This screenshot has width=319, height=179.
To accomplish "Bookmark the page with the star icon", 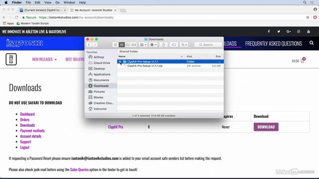I will [x=308, y=17].
